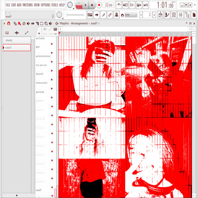The image size is (198, 198).
Task: Switch to SONG mode
Action: 79,6
